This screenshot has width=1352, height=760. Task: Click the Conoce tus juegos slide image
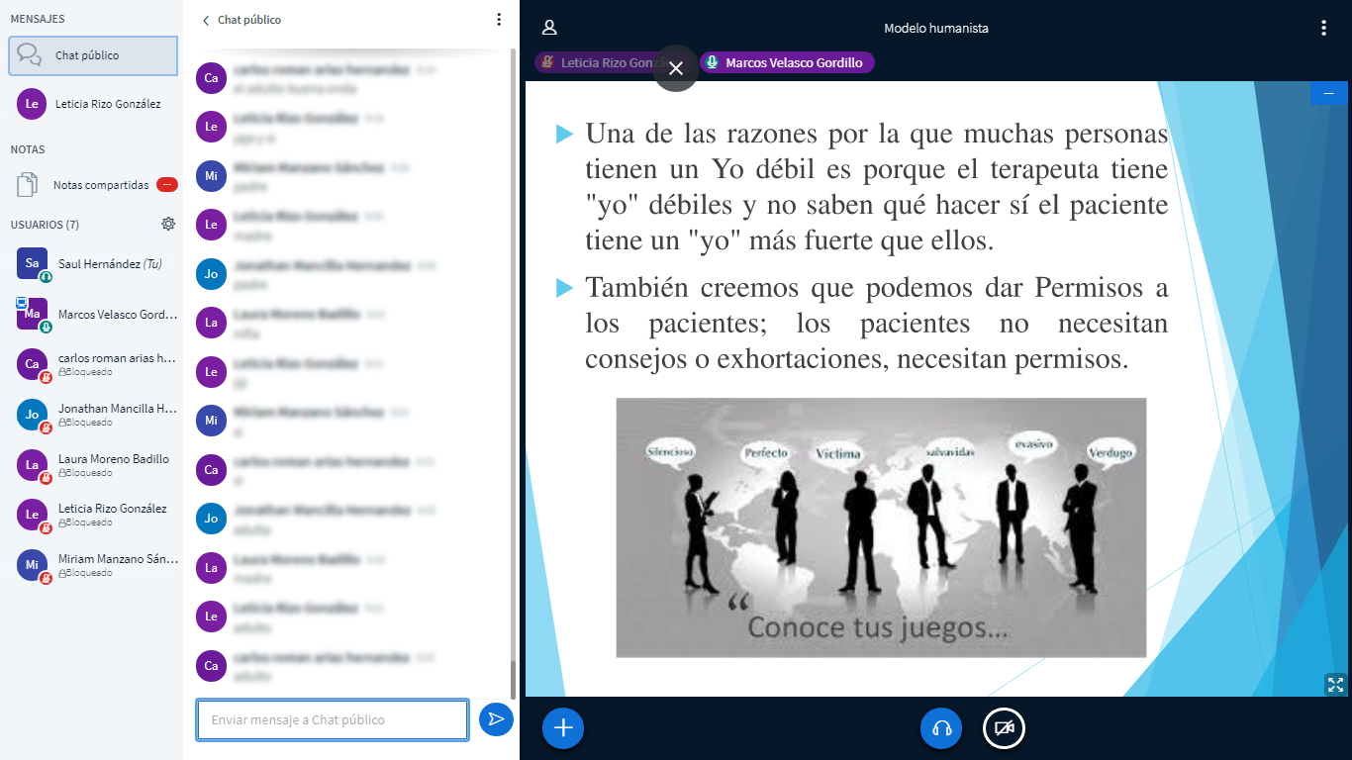[x=881, y=527]
